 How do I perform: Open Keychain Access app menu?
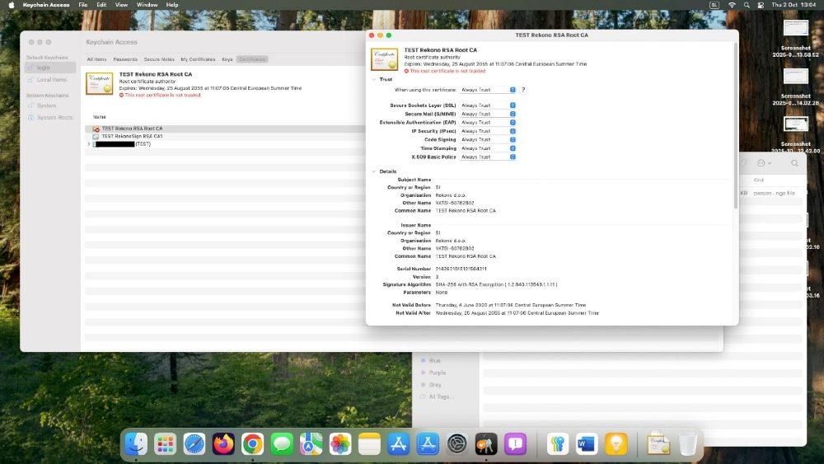point(46,5)
